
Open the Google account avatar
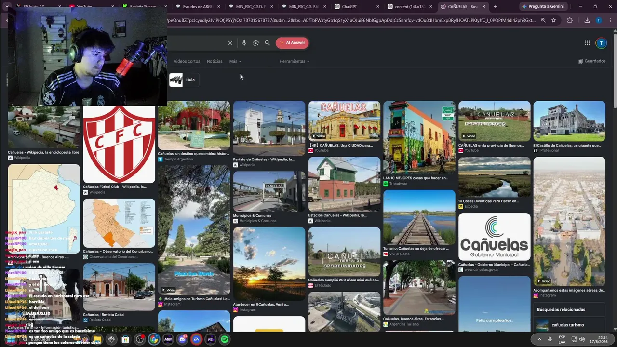point(601,43)
